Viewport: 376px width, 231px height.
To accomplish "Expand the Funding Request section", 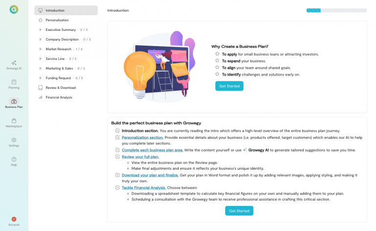I will pos(41,78).
